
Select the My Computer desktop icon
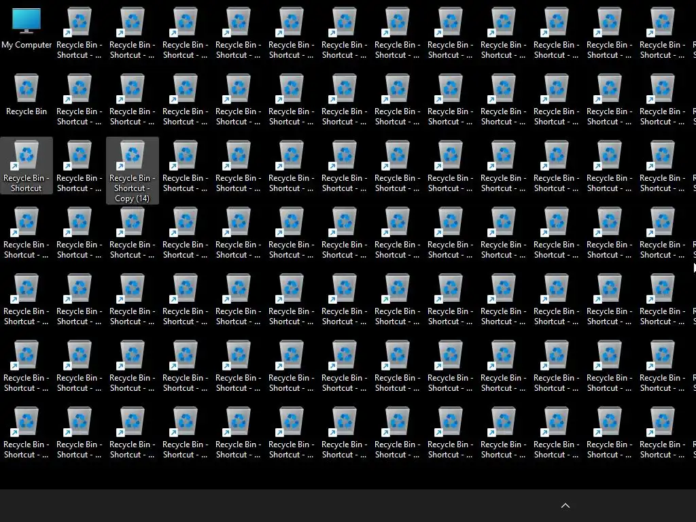pyautogui.click(x=27, y=29)
